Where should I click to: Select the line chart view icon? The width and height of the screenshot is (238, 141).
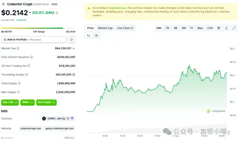(89, 35)
